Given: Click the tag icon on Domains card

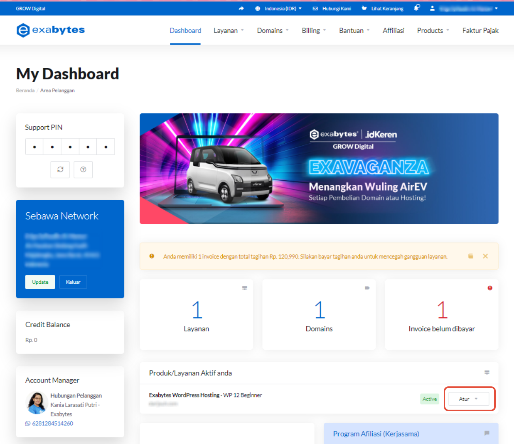Looking at the screenshot, I should (x=367, y=288).
